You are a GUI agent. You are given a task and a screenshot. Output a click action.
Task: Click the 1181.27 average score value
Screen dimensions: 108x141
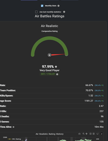[x=89, y=101]
